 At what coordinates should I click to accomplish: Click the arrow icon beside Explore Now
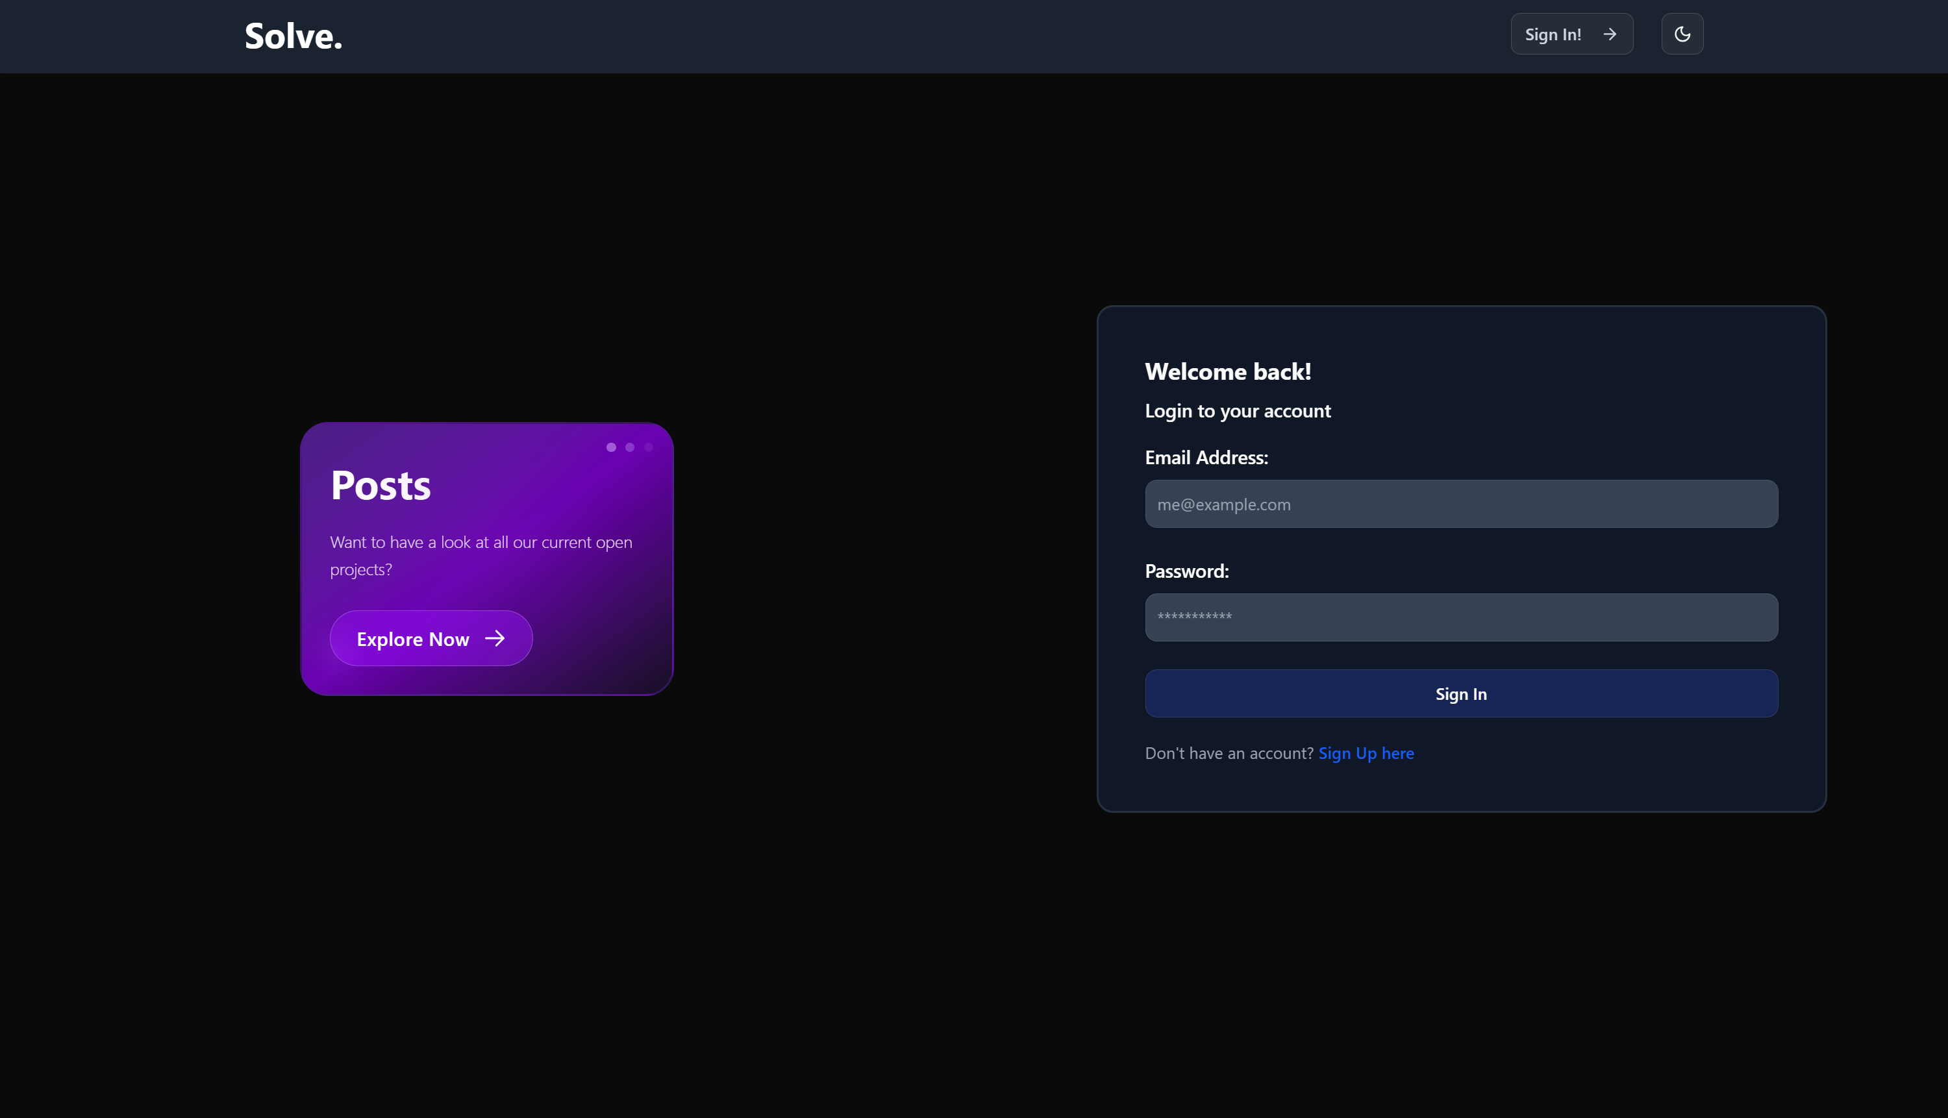click(495, 638)
